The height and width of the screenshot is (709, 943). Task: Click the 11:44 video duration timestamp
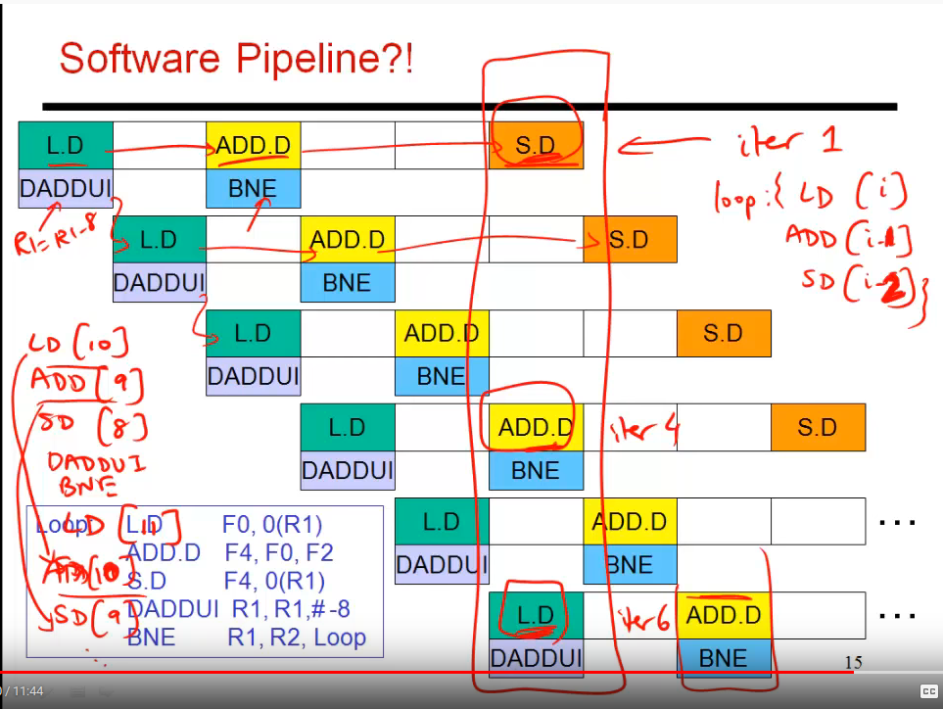[29, 691]
